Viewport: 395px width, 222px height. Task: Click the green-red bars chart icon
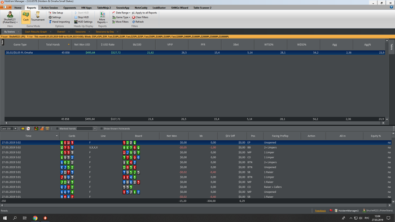coord(36,128)
